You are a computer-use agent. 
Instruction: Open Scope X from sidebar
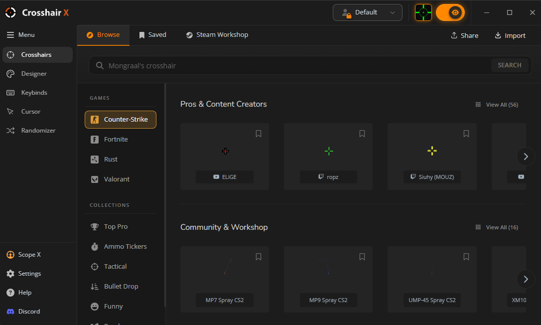(29, 255)
